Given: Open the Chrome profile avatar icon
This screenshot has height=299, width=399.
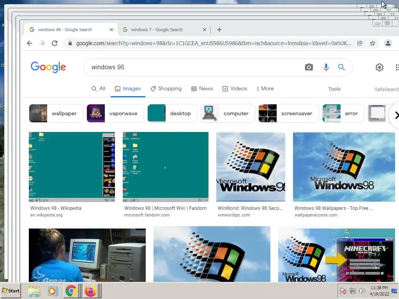Looking at the screenshot, I should (x=388, y=43).
